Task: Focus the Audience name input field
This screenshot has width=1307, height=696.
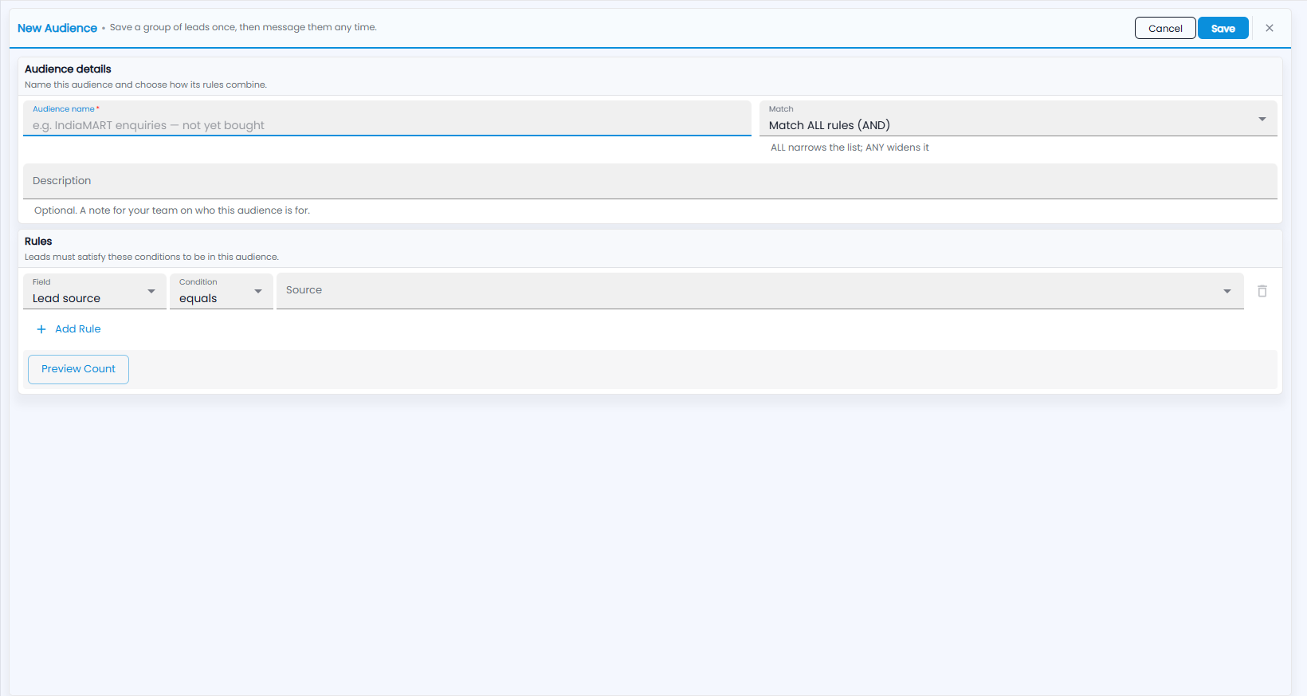Action: tap(387, 118)
